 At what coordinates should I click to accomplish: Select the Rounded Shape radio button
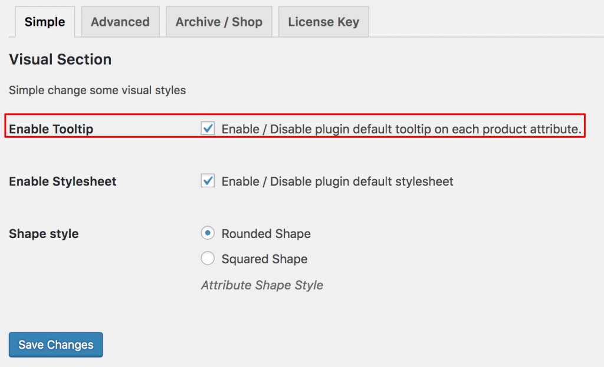click(208, 233)
